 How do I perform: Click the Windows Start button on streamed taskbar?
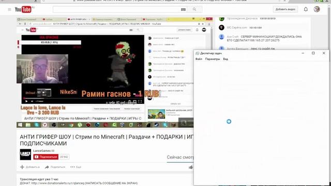click(20, 125)
